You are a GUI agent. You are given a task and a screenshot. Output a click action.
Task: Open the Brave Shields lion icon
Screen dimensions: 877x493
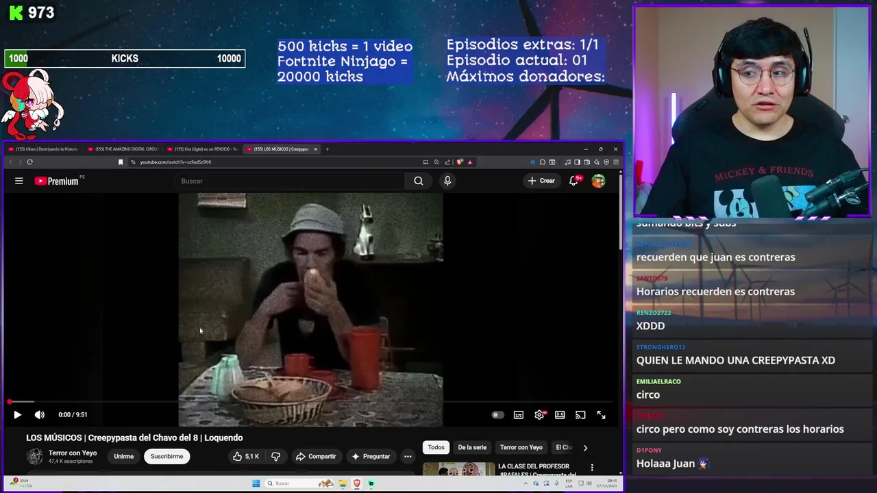point(460,162)
